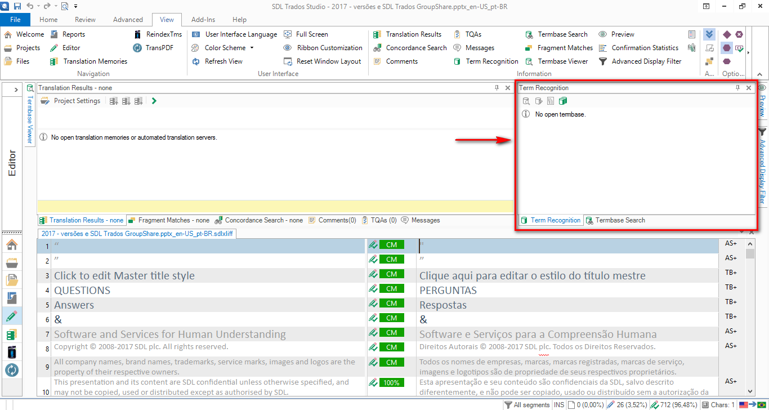
Task: Open the vertical Termbase Viewer side tab
Action: coord(30,114)
